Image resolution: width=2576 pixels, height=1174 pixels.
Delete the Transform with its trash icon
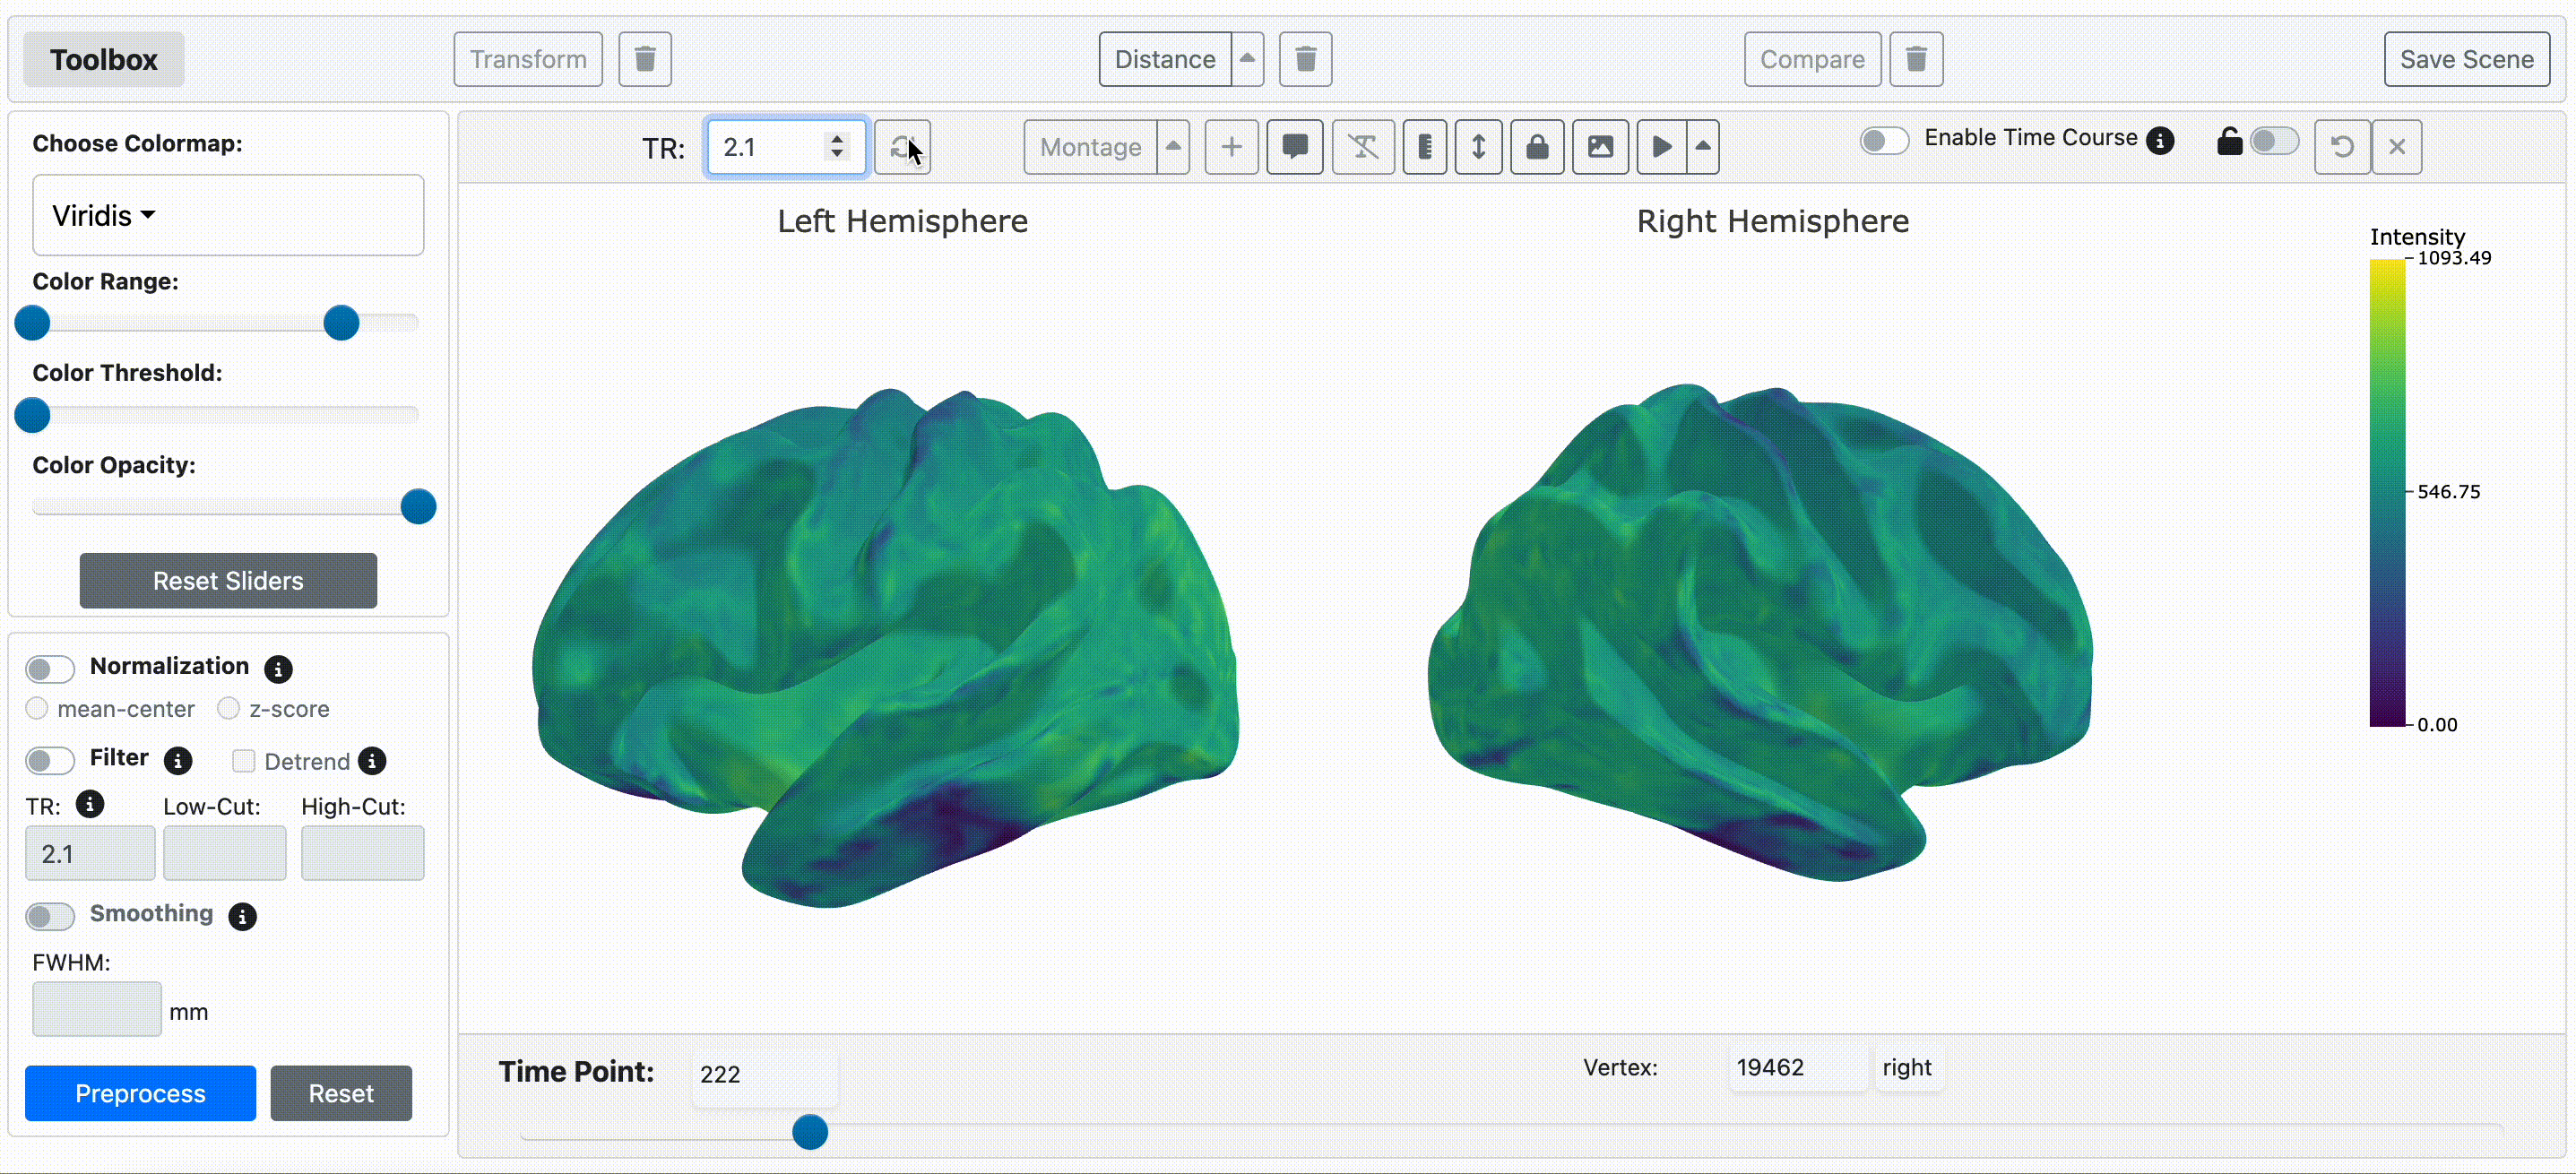tap(645, 59)
